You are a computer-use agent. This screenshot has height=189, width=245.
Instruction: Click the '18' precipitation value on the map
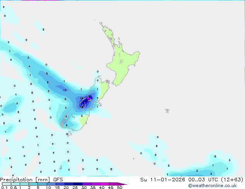82,107
